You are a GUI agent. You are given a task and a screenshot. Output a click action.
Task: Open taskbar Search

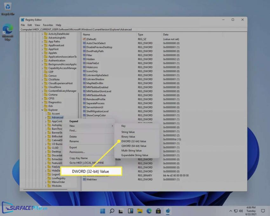112,211
